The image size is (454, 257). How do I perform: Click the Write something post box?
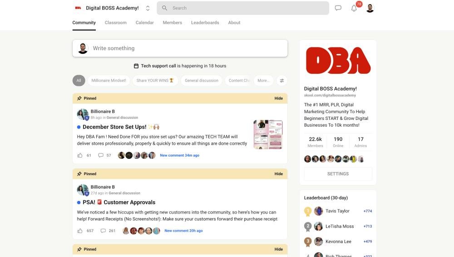(180, 48)
